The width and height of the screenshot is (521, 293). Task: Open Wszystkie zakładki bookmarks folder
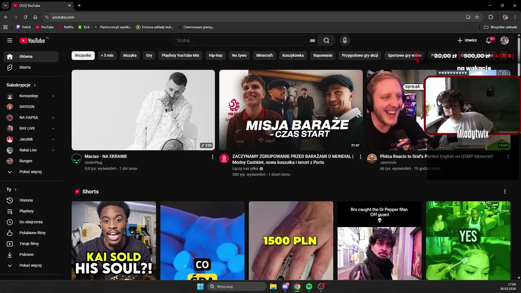pyautogui.click(x=501, y=27)
